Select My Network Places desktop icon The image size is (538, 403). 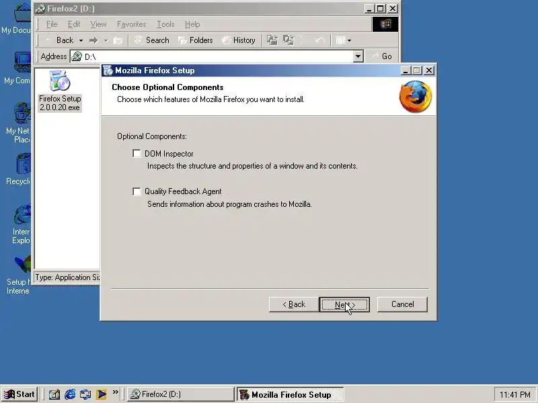17,123
